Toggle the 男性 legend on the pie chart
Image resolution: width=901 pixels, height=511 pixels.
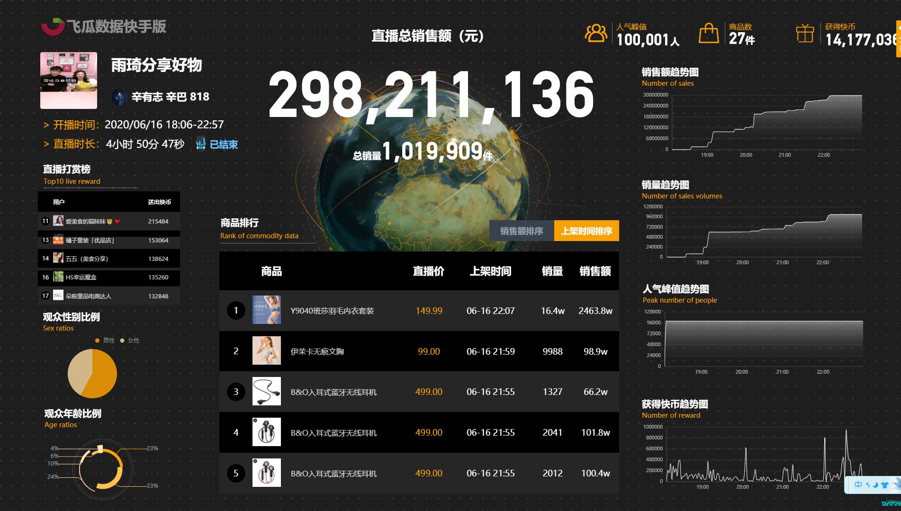(x=105, y=340)
